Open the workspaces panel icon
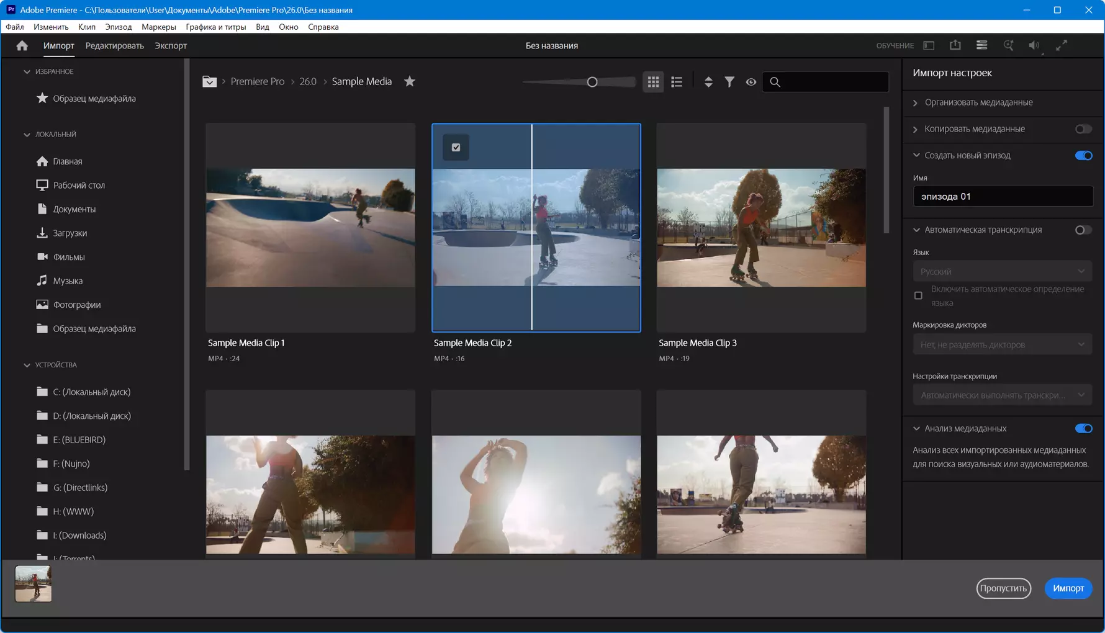The height and width of the screenshot is (633, 1105). (x=929, y=45)
